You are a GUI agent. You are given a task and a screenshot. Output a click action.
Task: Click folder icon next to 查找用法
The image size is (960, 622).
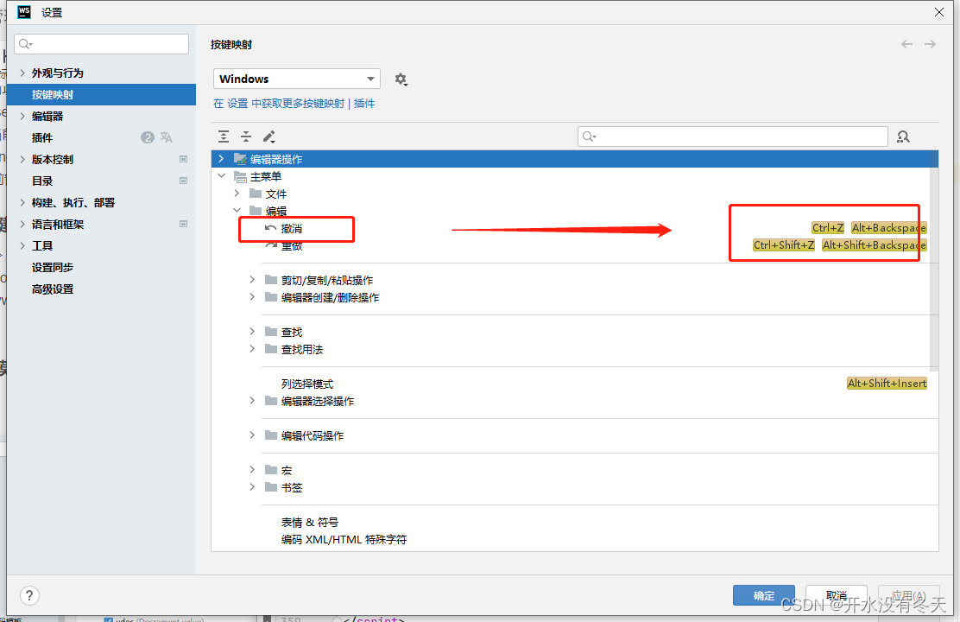click(x=271, y=349)
